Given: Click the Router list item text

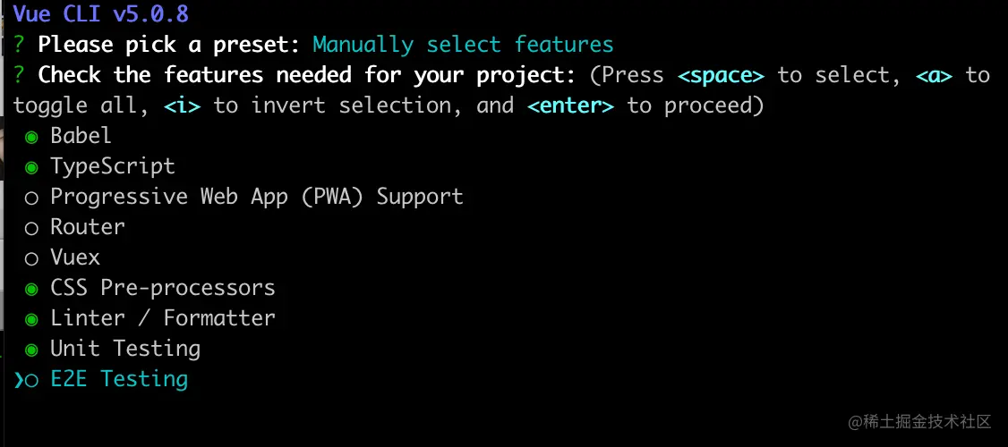Looking at the screenshot, I should 87,227.
